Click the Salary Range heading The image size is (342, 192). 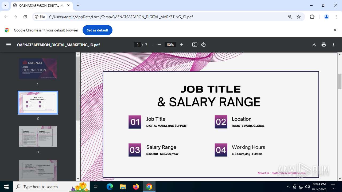pyautogui.click(x=161, y=147)
